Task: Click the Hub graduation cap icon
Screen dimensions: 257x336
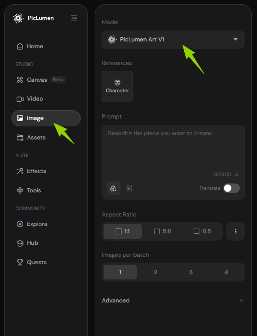Action: tap(20, 243)
